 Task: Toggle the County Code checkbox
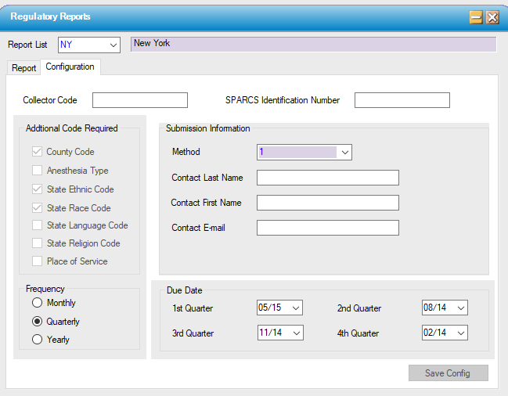pyautogui.click(x=38, y=152)
